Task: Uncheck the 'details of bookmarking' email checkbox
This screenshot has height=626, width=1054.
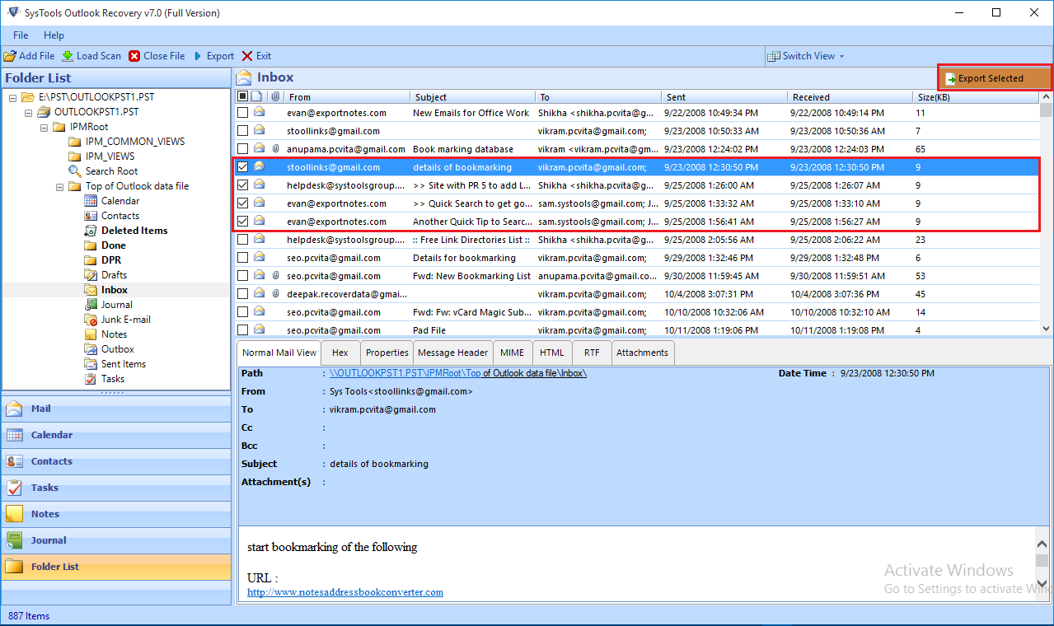Action: click(242, 167)
